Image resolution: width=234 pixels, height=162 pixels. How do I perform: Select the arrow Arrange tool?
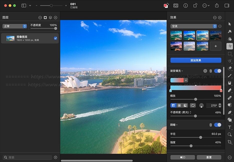coord(229,24)
